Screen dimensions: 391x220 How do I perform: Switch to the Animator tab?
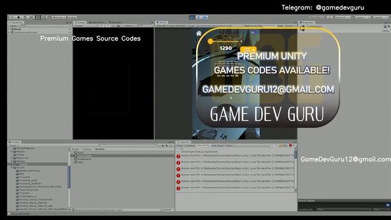[x=115, y=23]
